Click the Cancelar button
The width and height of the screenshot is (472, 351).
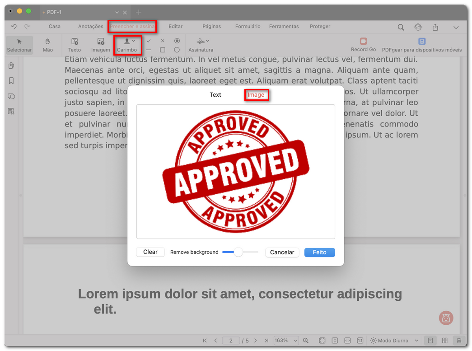coord(282,253)
